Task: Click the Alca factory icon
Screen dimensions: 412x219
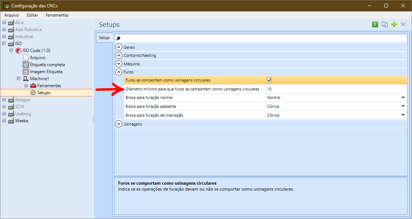Action: (11, 23)
